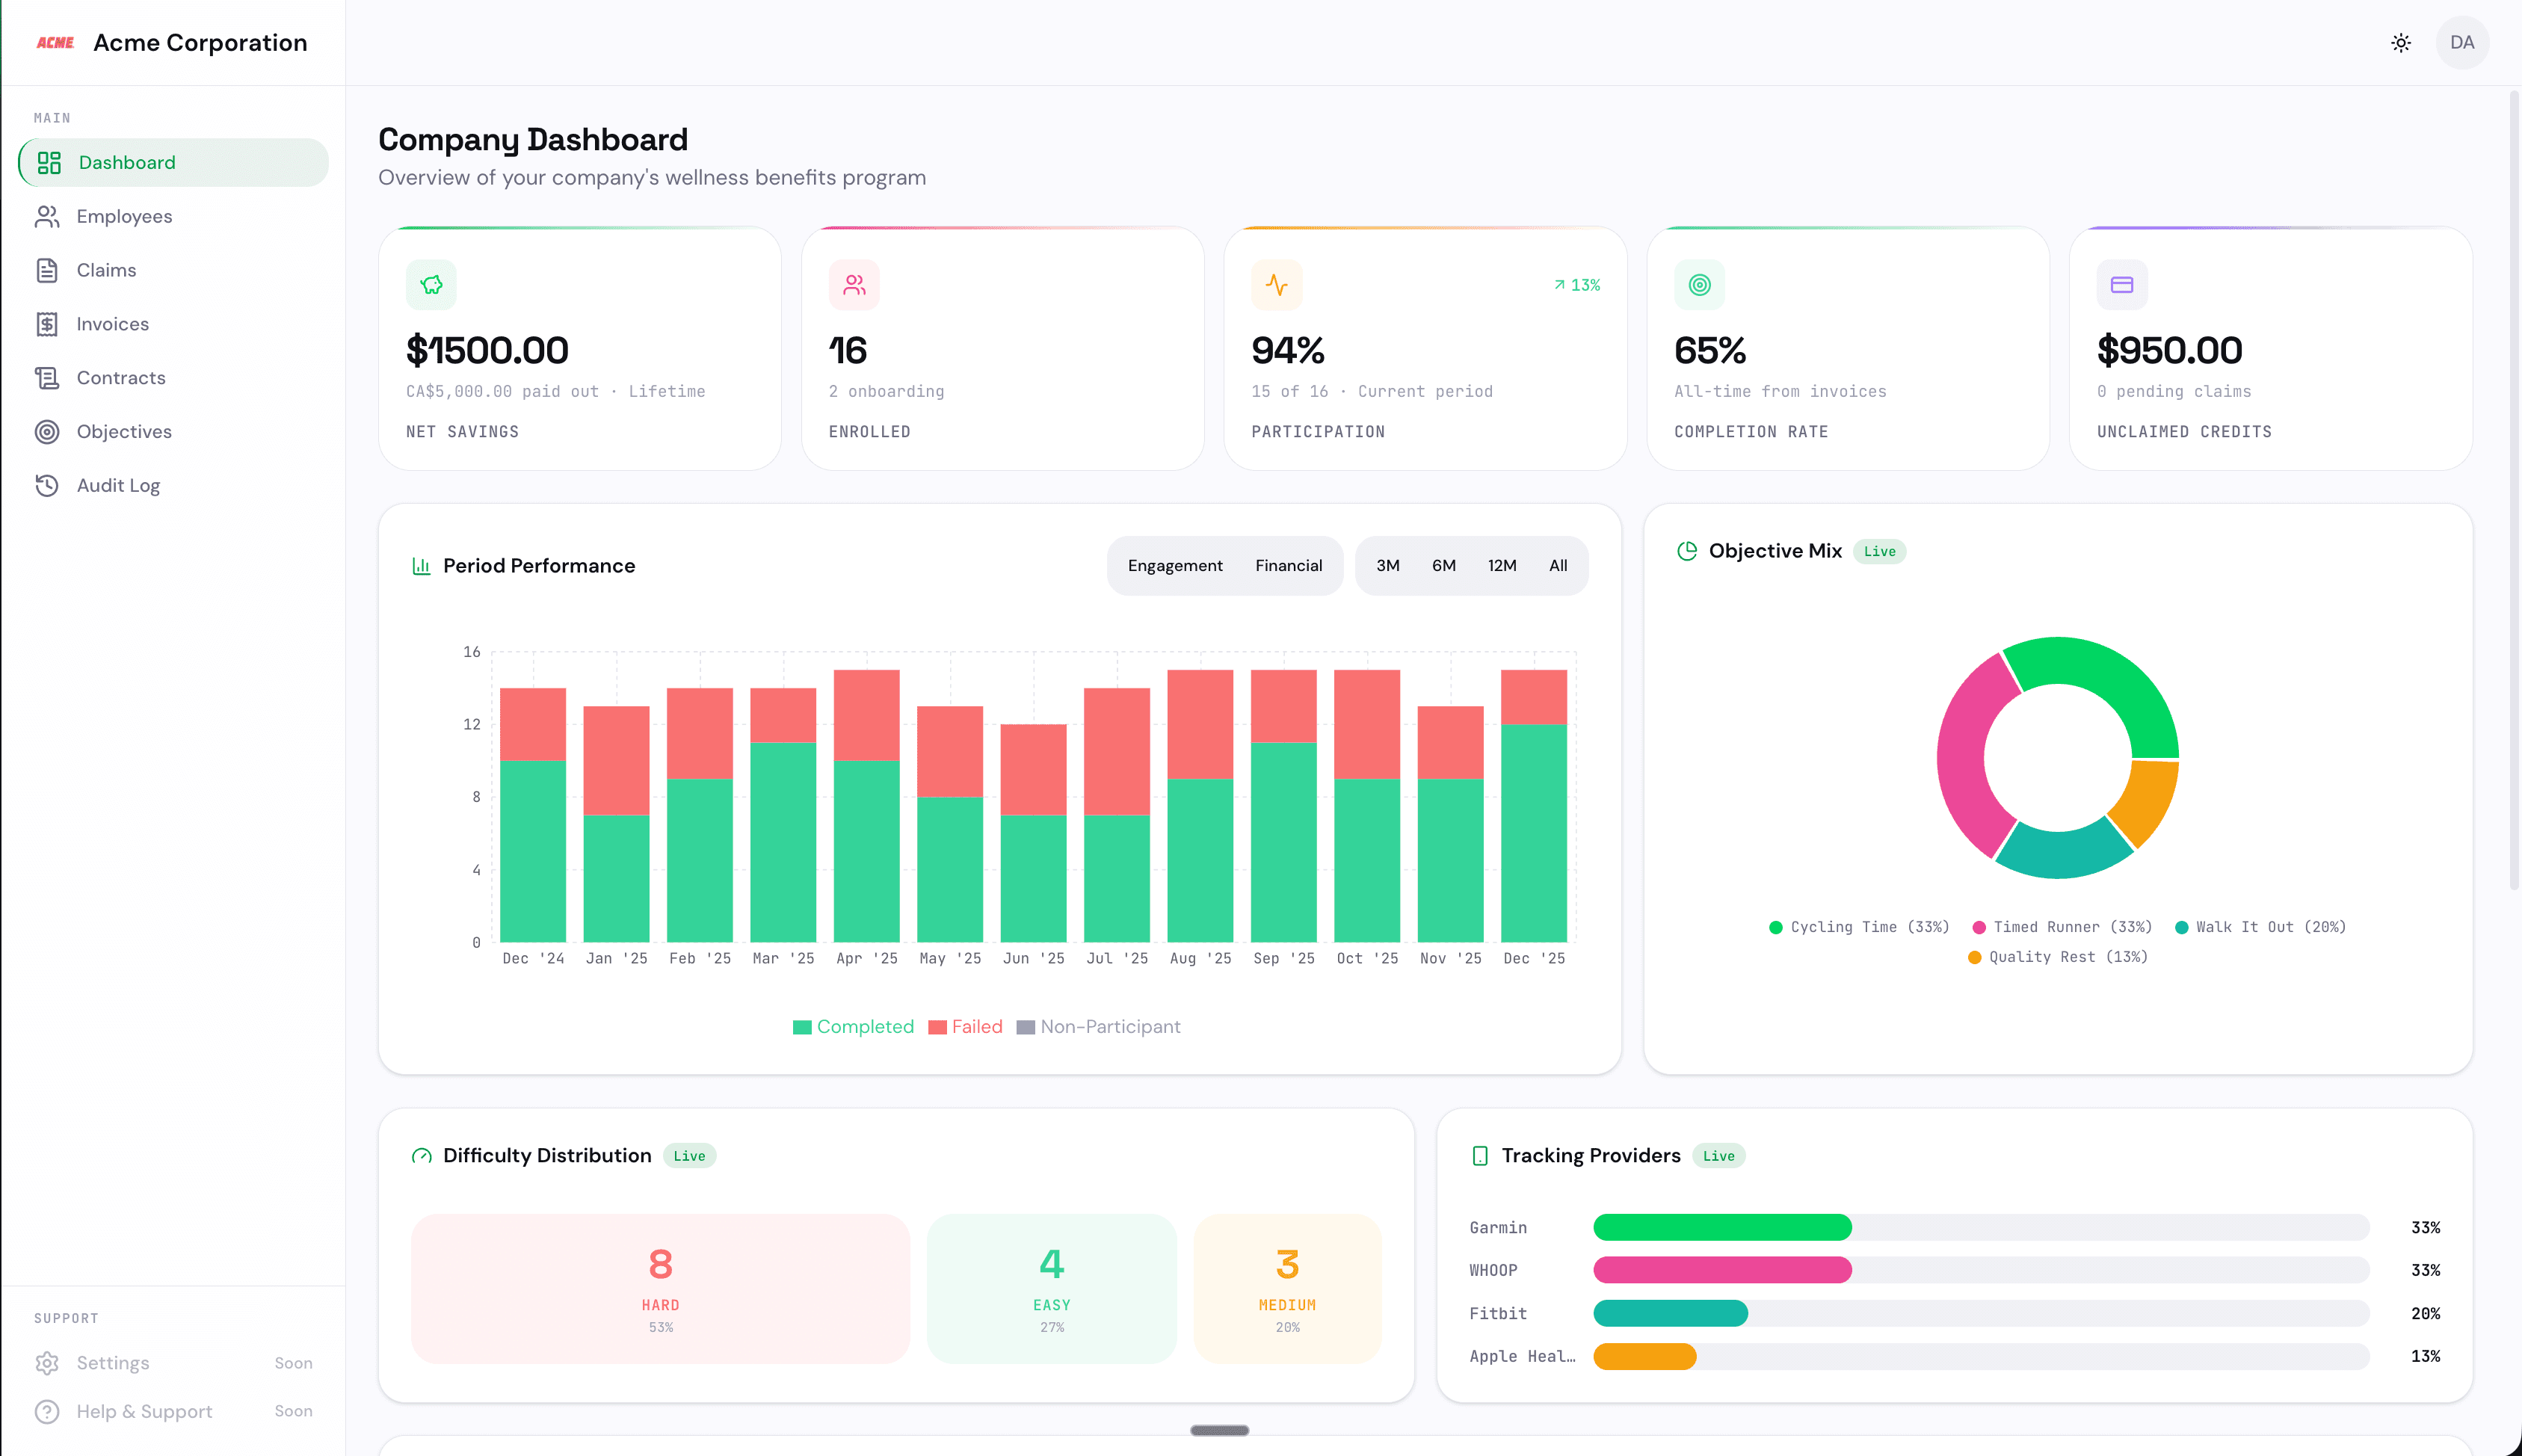Select the Dashboard icon in the sidebar
The height and width of the screenshot is (1456, 2522).
click(49, 162)
